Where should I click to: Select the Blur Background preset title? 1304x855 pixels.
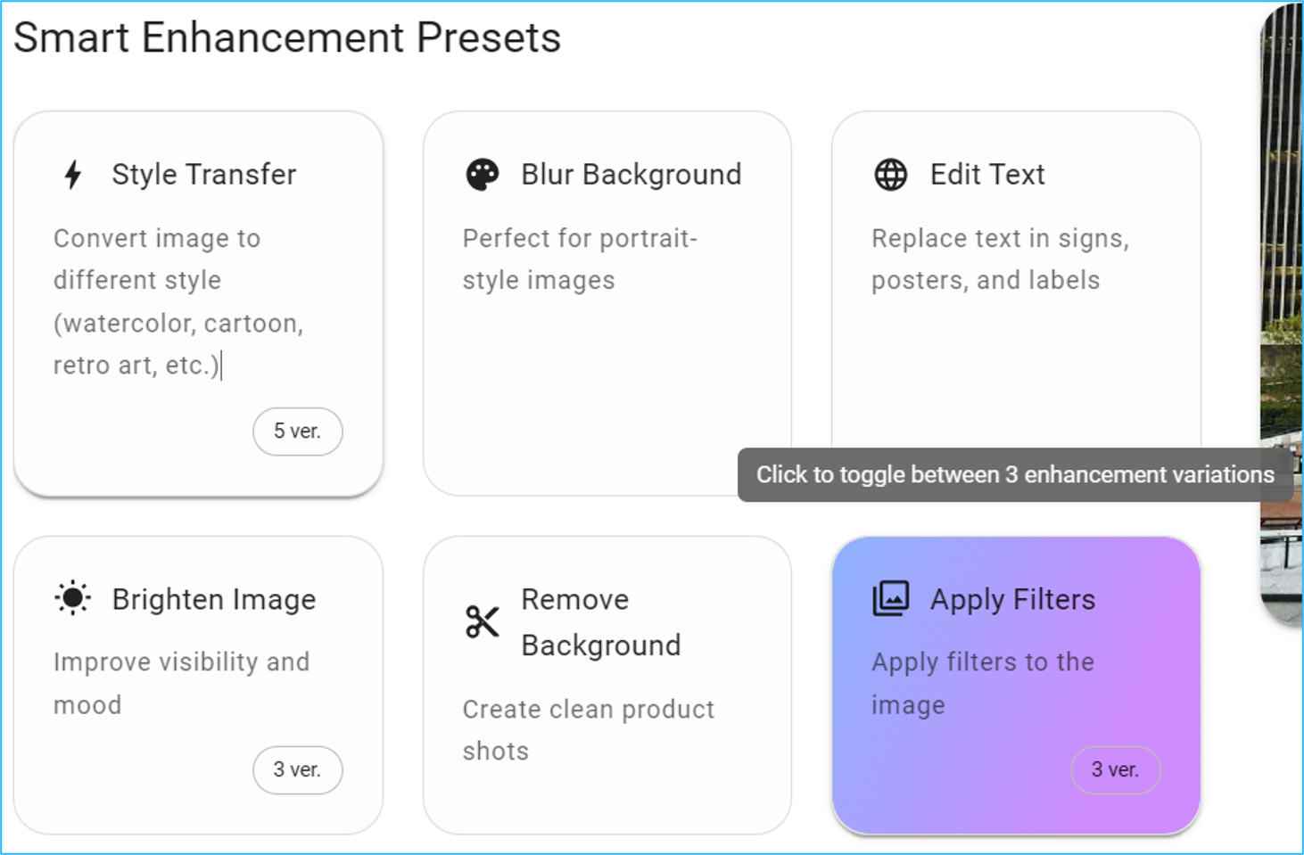tap(631, 175)
